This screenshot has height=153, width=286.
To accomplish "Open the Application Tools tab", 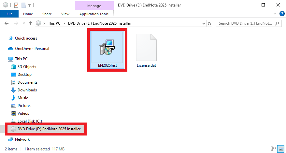I will (94, 14).
